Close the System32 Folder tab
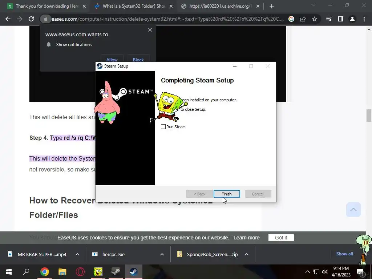 click(x=171, y=7)
